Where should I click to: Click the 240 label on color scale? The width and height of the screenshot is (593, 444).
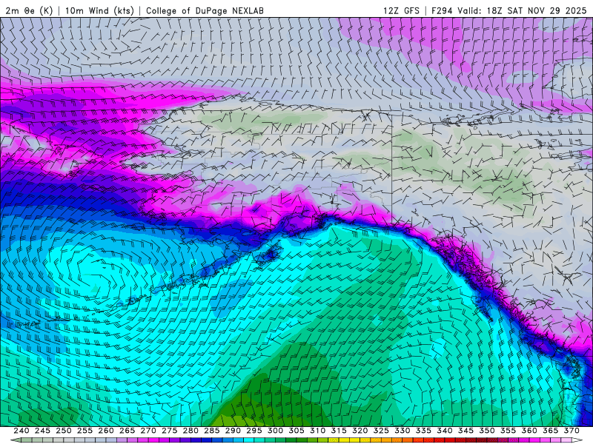click(21, 431)
